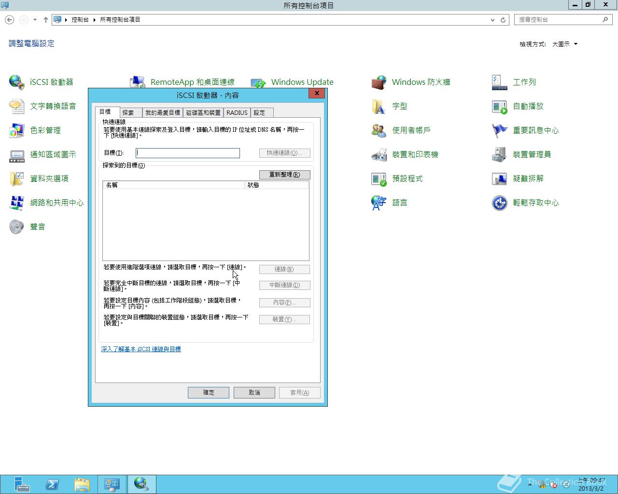Click the 所有控制台項目 breadcrumb

120,20
